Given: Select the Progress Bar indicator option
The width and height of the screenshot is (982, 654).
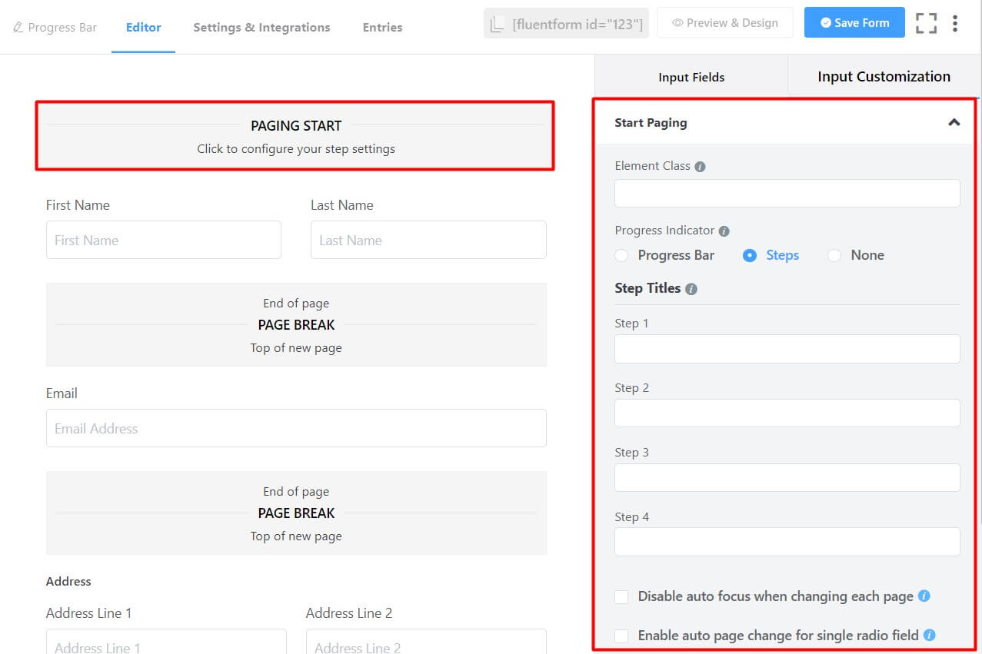Looking at the screenshot, I should tap(621, 255).
